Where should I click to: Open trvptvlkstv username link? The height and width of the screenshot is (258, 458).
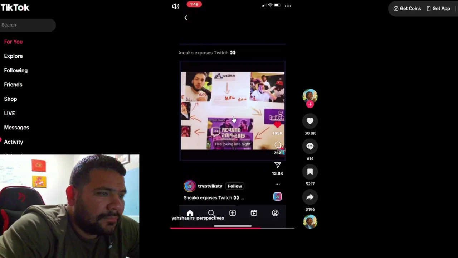210,186
